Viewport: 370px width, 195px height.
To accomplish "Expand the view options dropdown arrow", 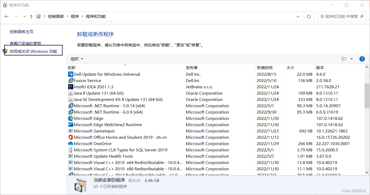I will [352, 59].
